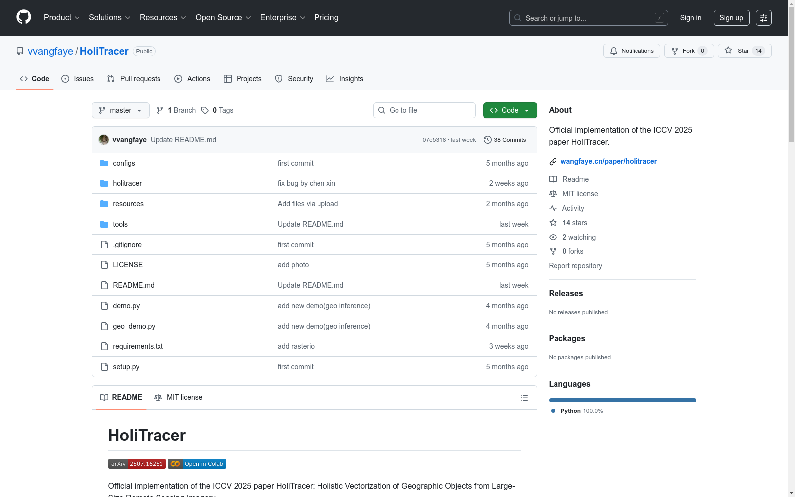Click the Python language bar
The height and width of the screenshot is (497, 795).
click(x=623, y=400)
